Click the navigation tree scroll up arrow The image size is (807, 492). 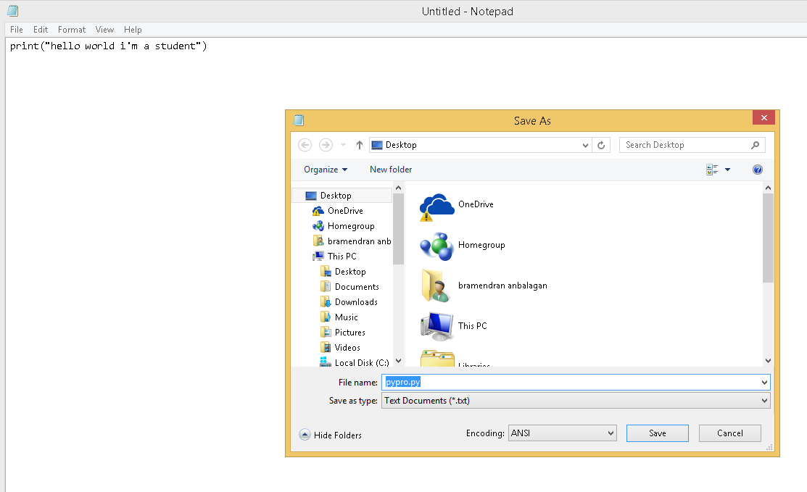[x=398, y=188]
